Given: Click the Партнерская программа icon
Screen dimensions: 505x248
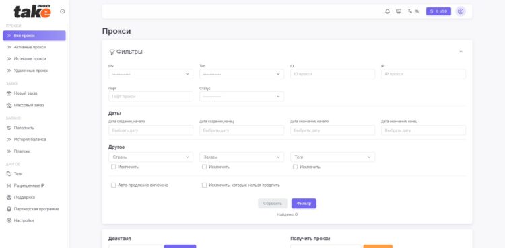Looking at the screenshot, I should [9, 209].
